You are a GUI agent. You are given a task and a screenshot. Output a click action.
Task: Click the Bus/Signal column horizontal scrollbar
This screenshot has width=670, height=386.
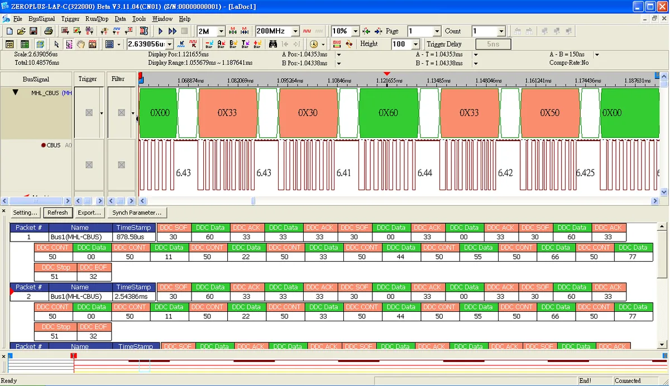tap(36, 201)
